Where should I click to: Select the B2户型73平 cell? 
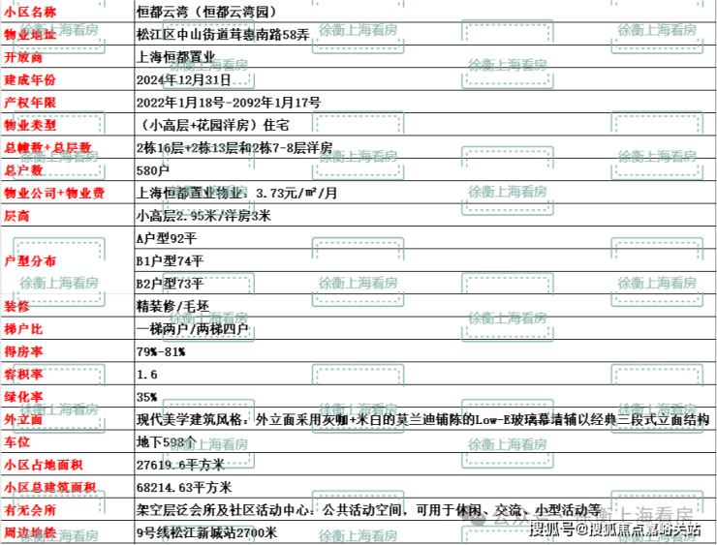(x=170, y=283)
